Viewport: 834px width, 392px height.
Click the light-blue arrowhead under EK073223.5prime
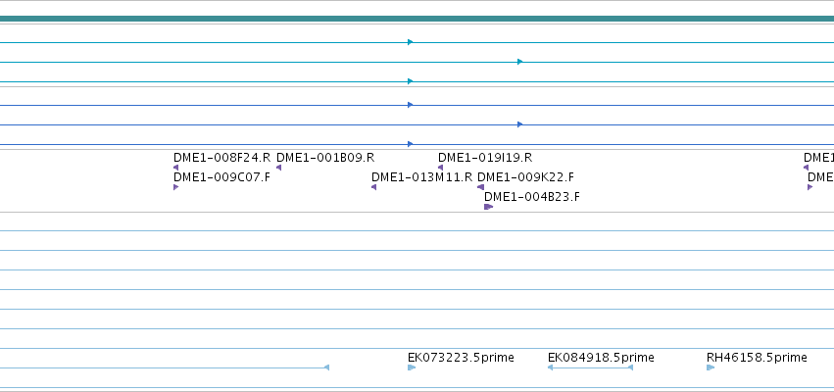click(412, 367)
